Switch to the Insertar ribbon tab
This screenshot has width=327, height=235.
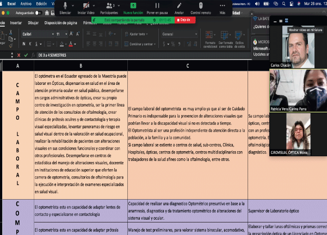(x=16, y=23)
